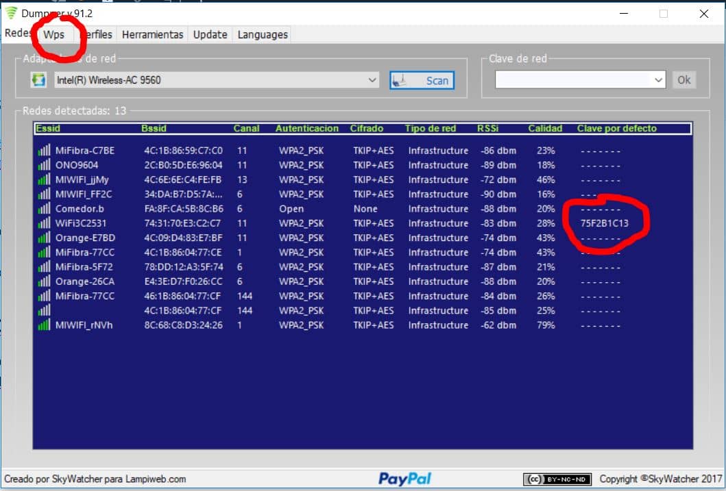The width and height of the screenshot is (726, 491).
Task: Select the Orange-E7BD network name
Action: click(85, 238)
